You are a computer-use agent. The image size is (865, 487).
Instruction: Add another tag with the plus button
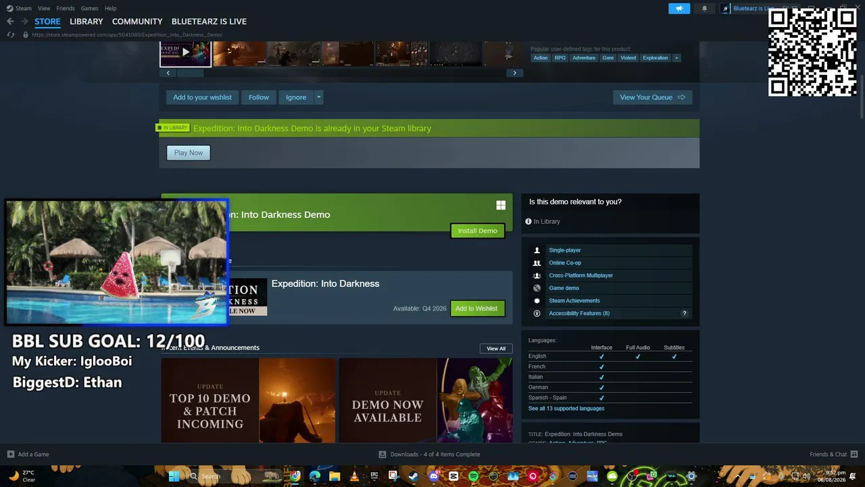pos(676,58)
